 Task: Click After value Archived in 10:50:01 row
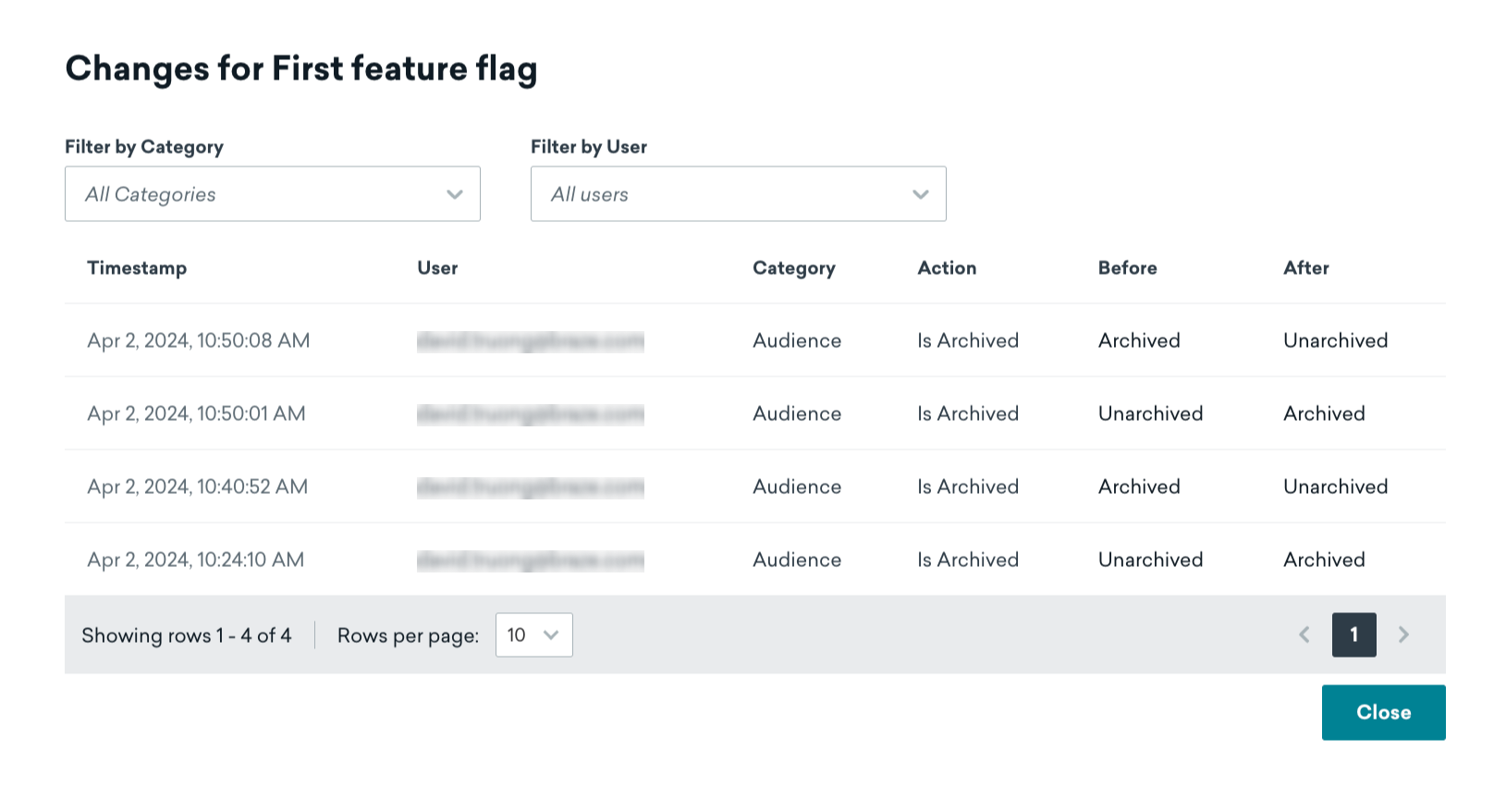click(x=1324, y=413)
